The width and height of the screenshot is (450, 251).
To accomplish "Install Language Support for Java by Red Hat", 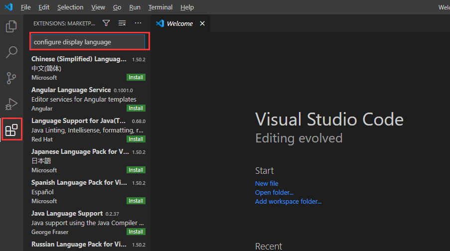I will tap(136, 139).
